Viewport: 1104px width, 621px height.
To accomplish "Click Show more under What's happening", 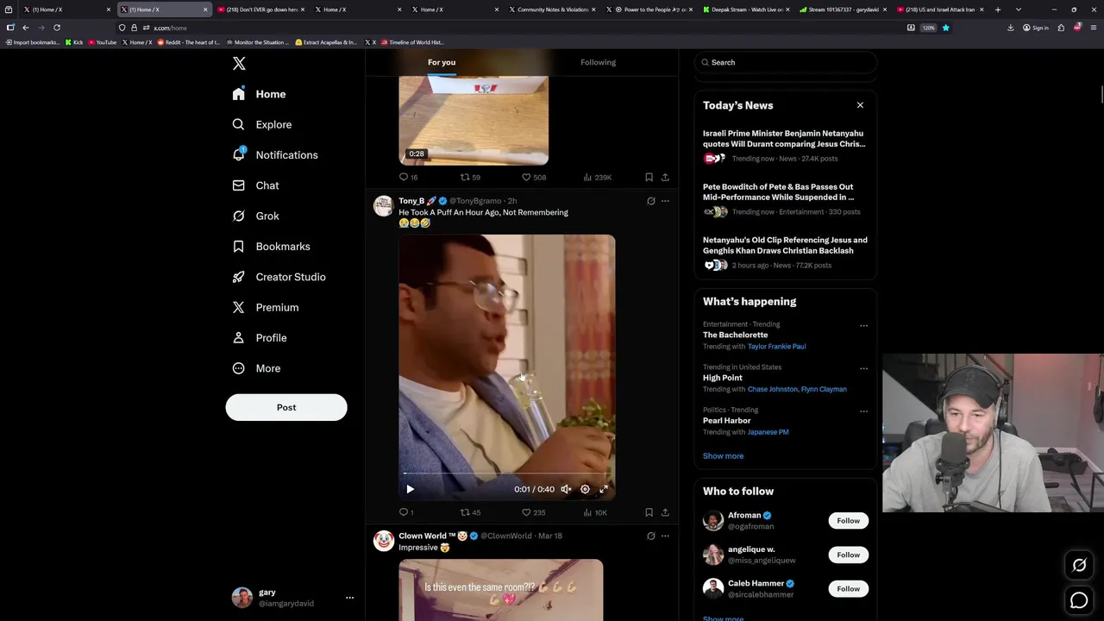I will 723,456.
